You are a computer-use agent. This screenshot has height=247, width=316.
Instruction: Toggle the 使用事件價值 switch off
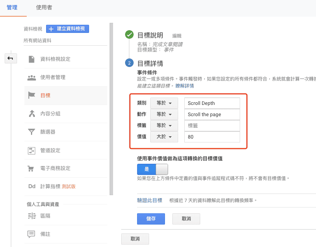pyautogui.click(x=161, y=169)
